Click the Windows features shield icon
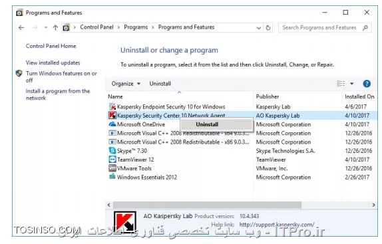382x244 pixels. (19, 73)
